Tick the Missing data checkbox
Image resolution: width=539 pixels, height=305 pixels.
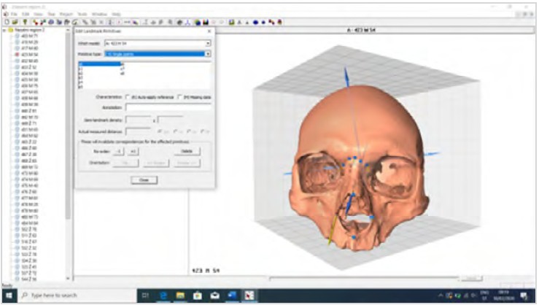[x=179, y=97]
